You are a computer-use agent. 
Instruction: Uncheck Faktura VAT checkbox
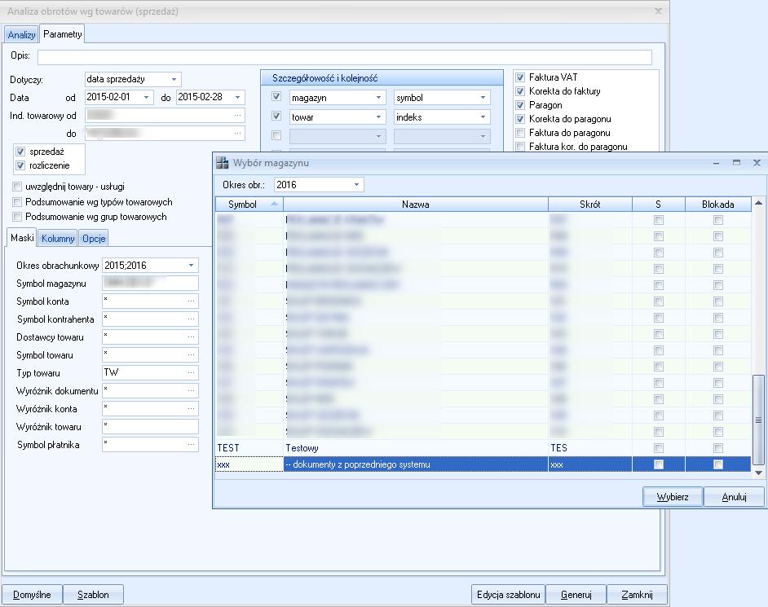[x=520, y=77]
